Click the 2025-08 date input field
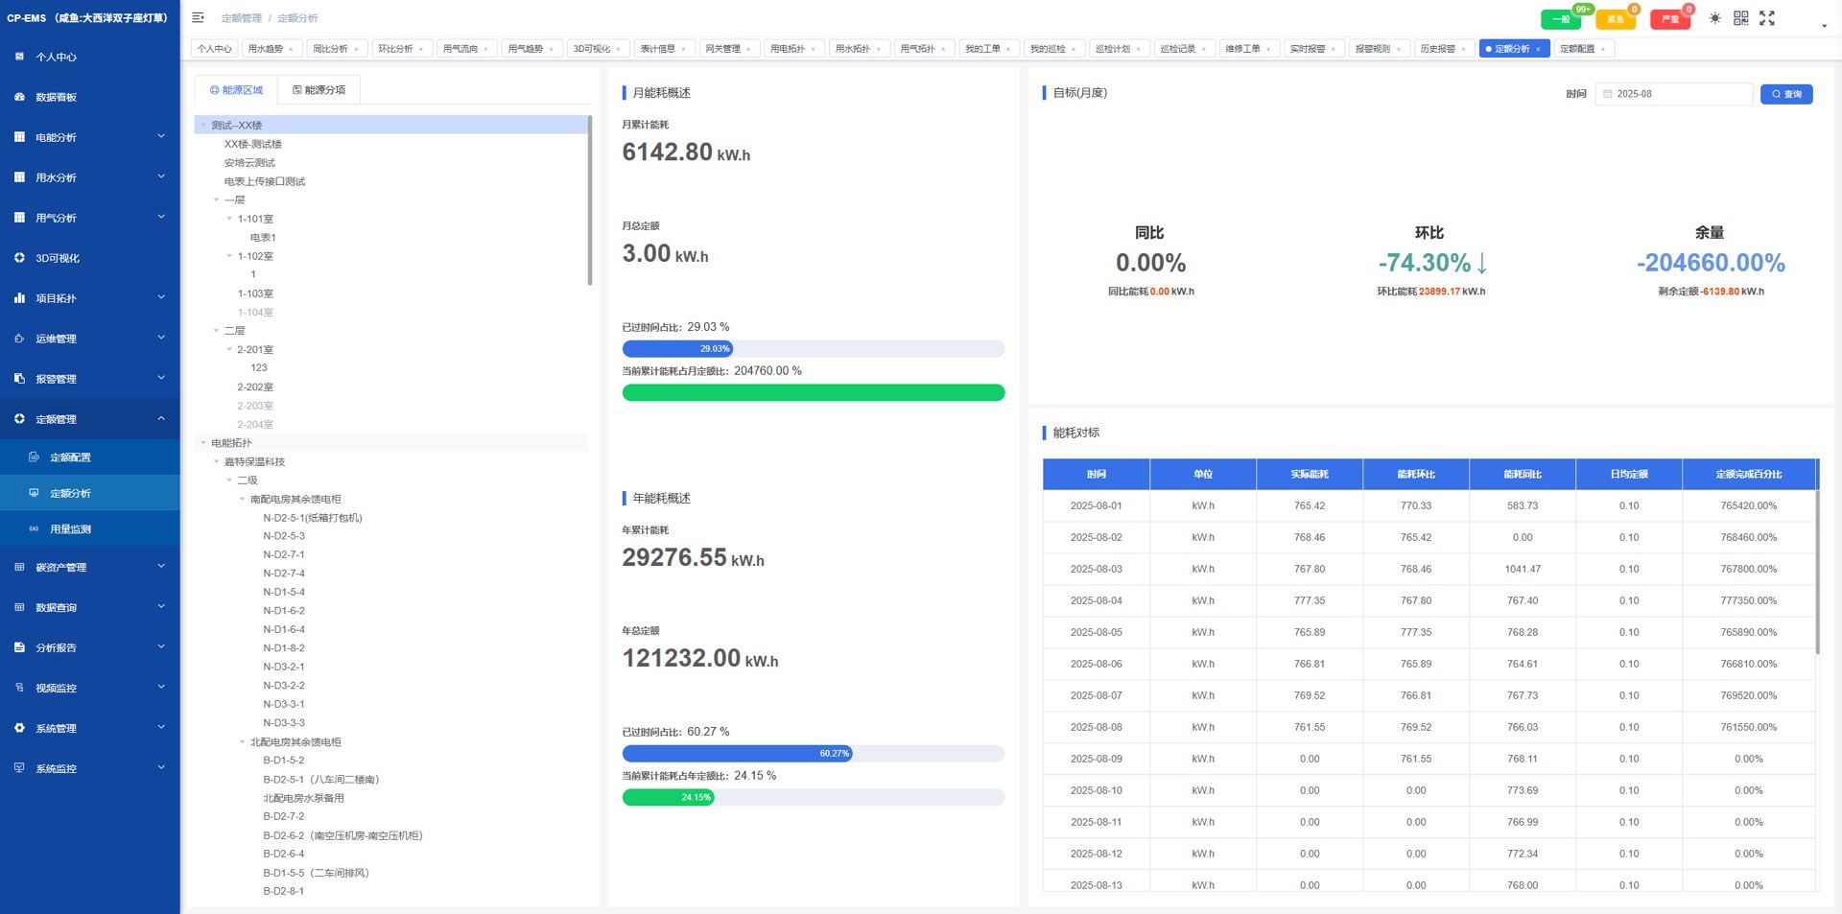1842x914 pixels. 1673,94
